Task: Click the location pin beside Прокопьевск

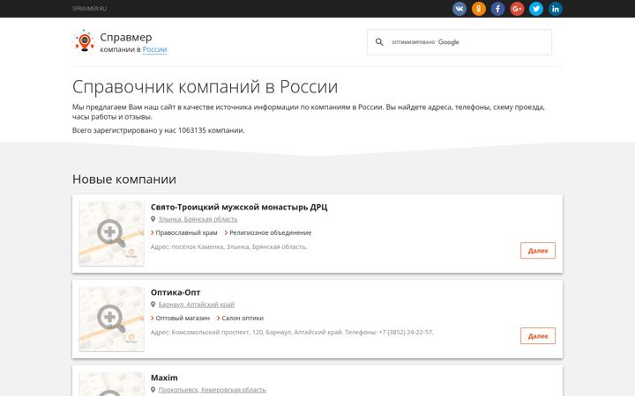Action: pyautogui.click(x=153, y=390)
